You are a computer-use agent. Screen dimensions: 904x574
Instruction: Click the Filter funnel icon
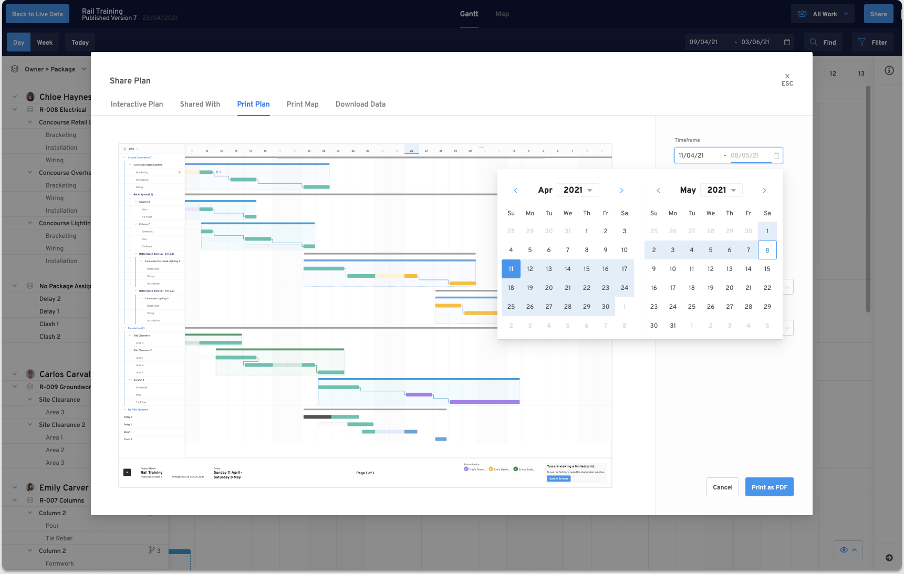(862, 42)
